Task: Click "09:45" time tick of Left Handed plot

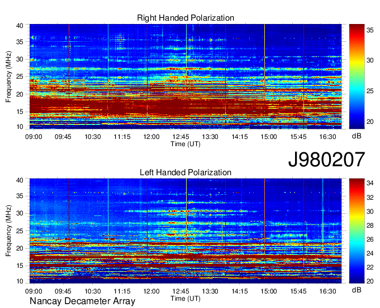Action: coord(63,291)
